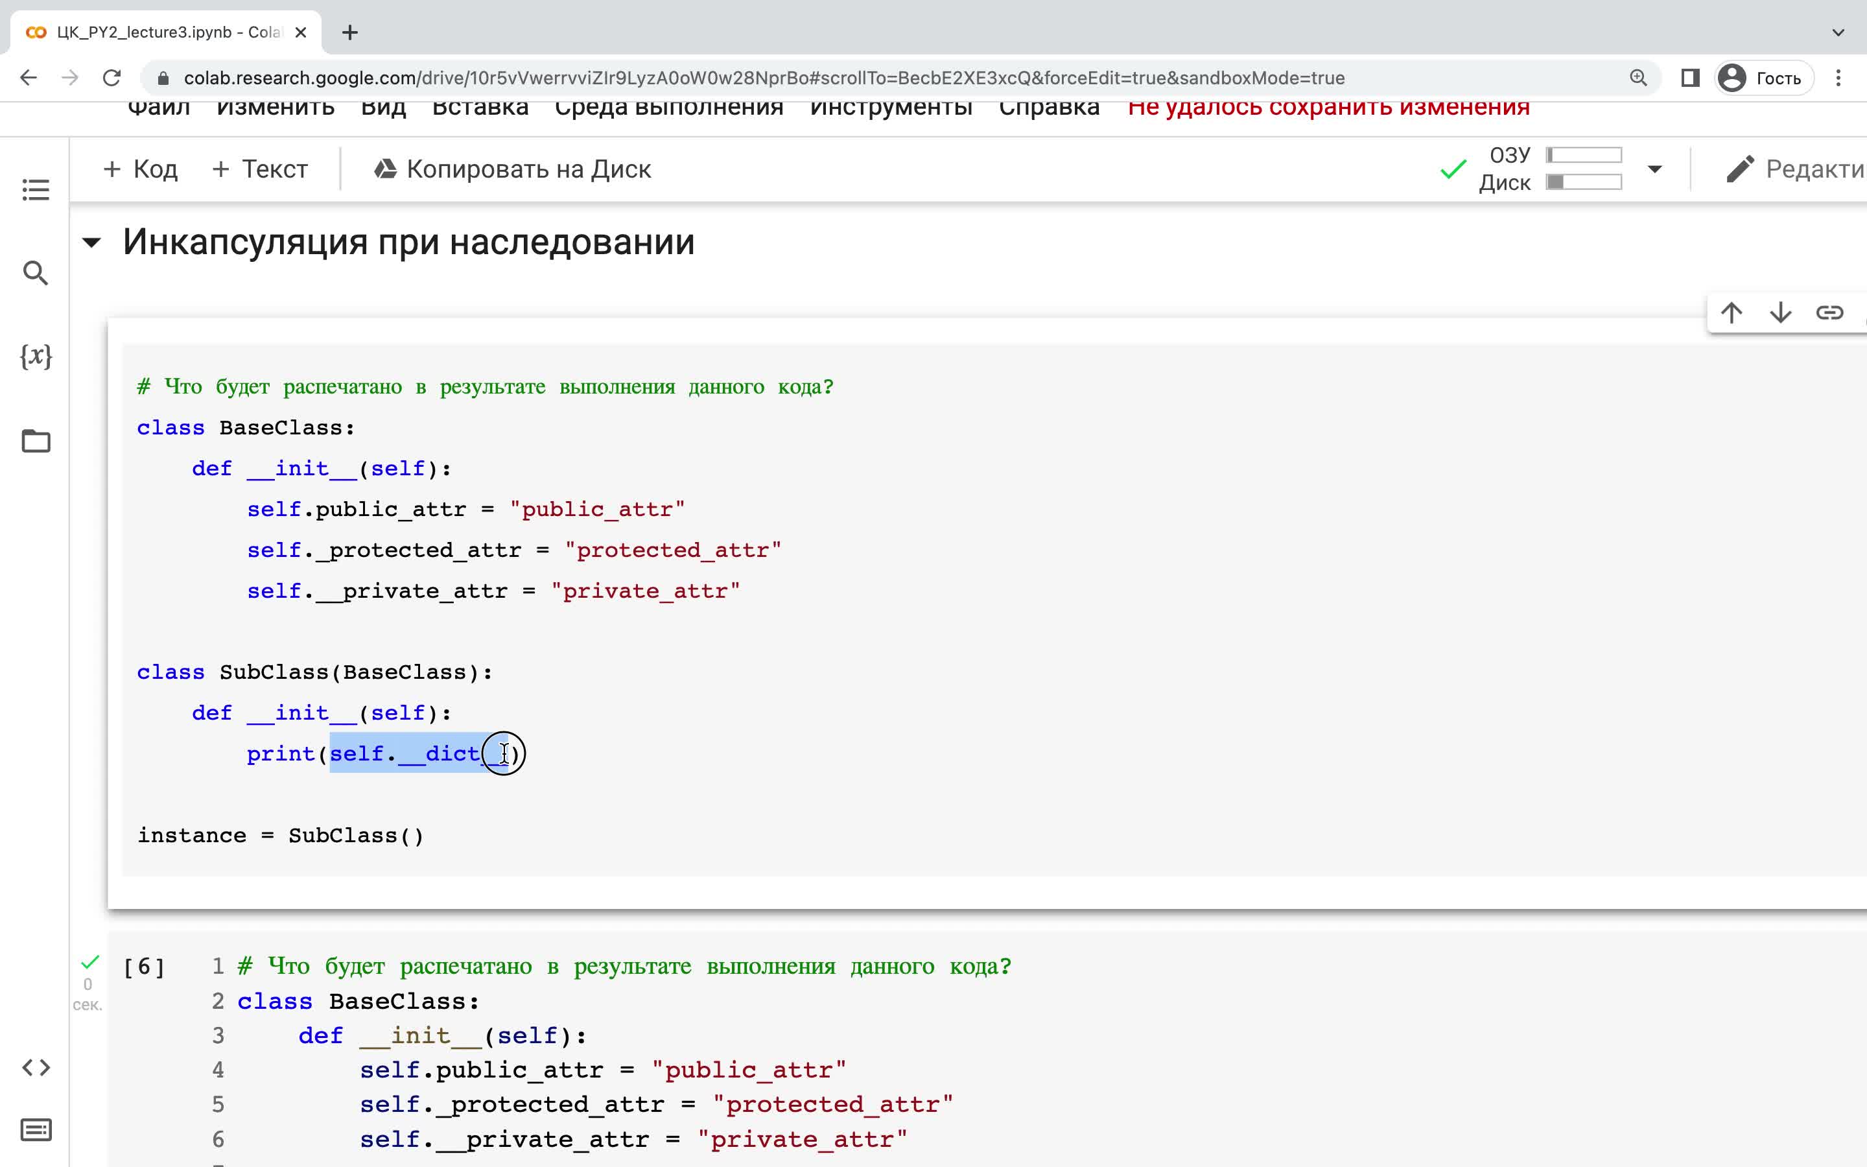Click line 2 class BaseClass: in cell 6
This screenshot has width=1867, height=1167.
pyautogui.click(x=358, y=1002)
